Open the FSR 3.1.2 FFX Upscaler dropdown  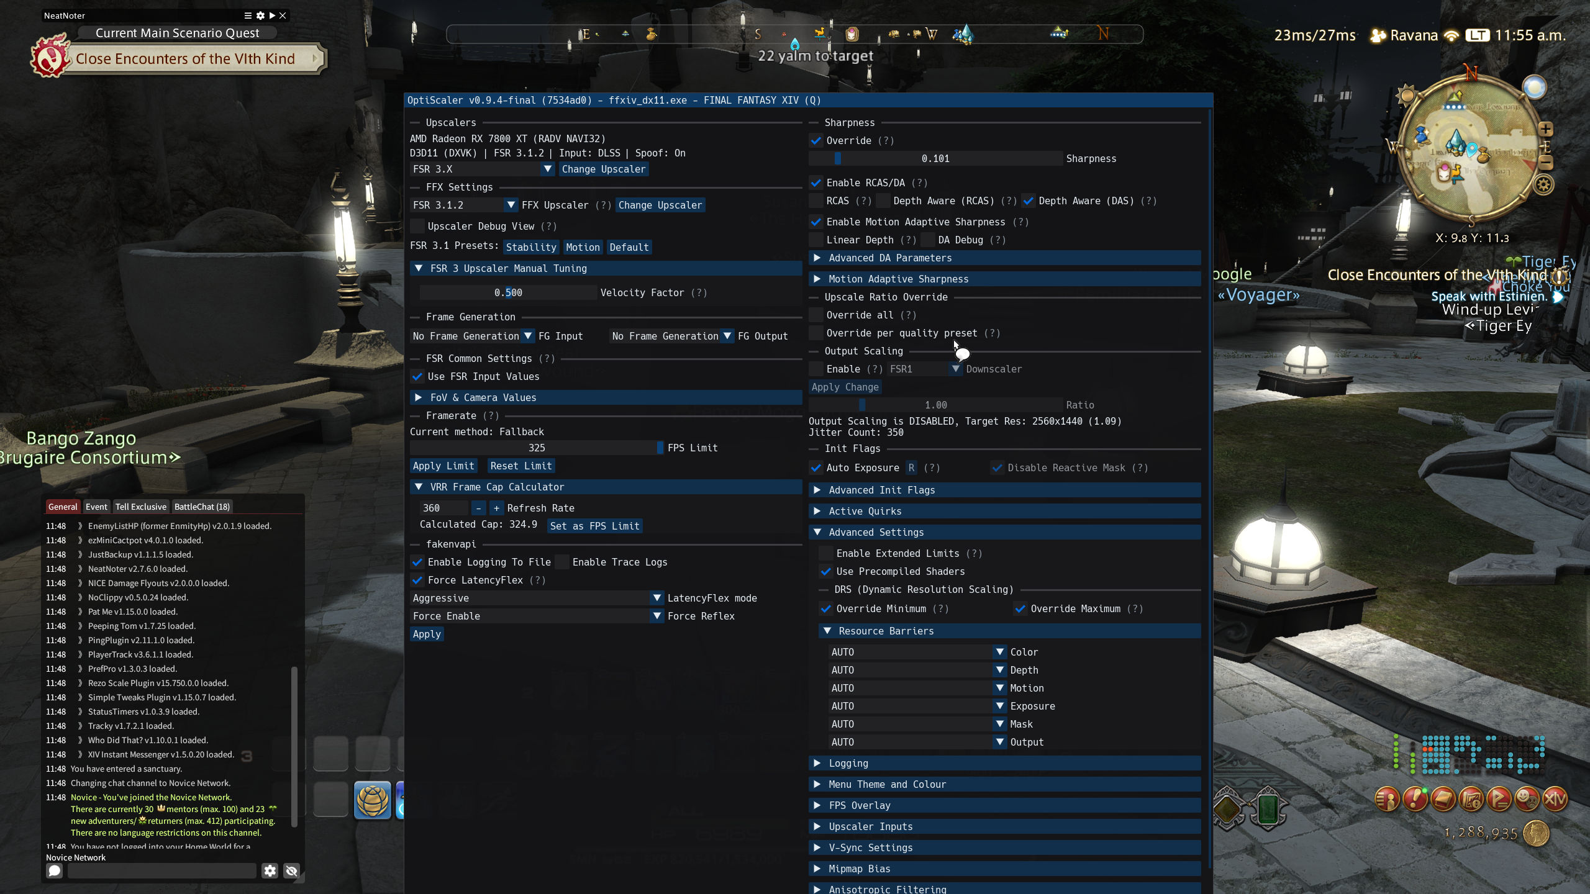pos(464,205)
